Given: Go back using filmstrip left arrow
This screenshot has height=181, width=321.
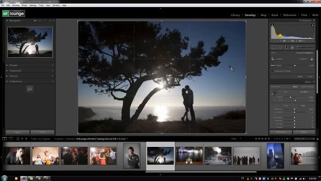Looking at the screenshot, I should click(x=22, y=139).
